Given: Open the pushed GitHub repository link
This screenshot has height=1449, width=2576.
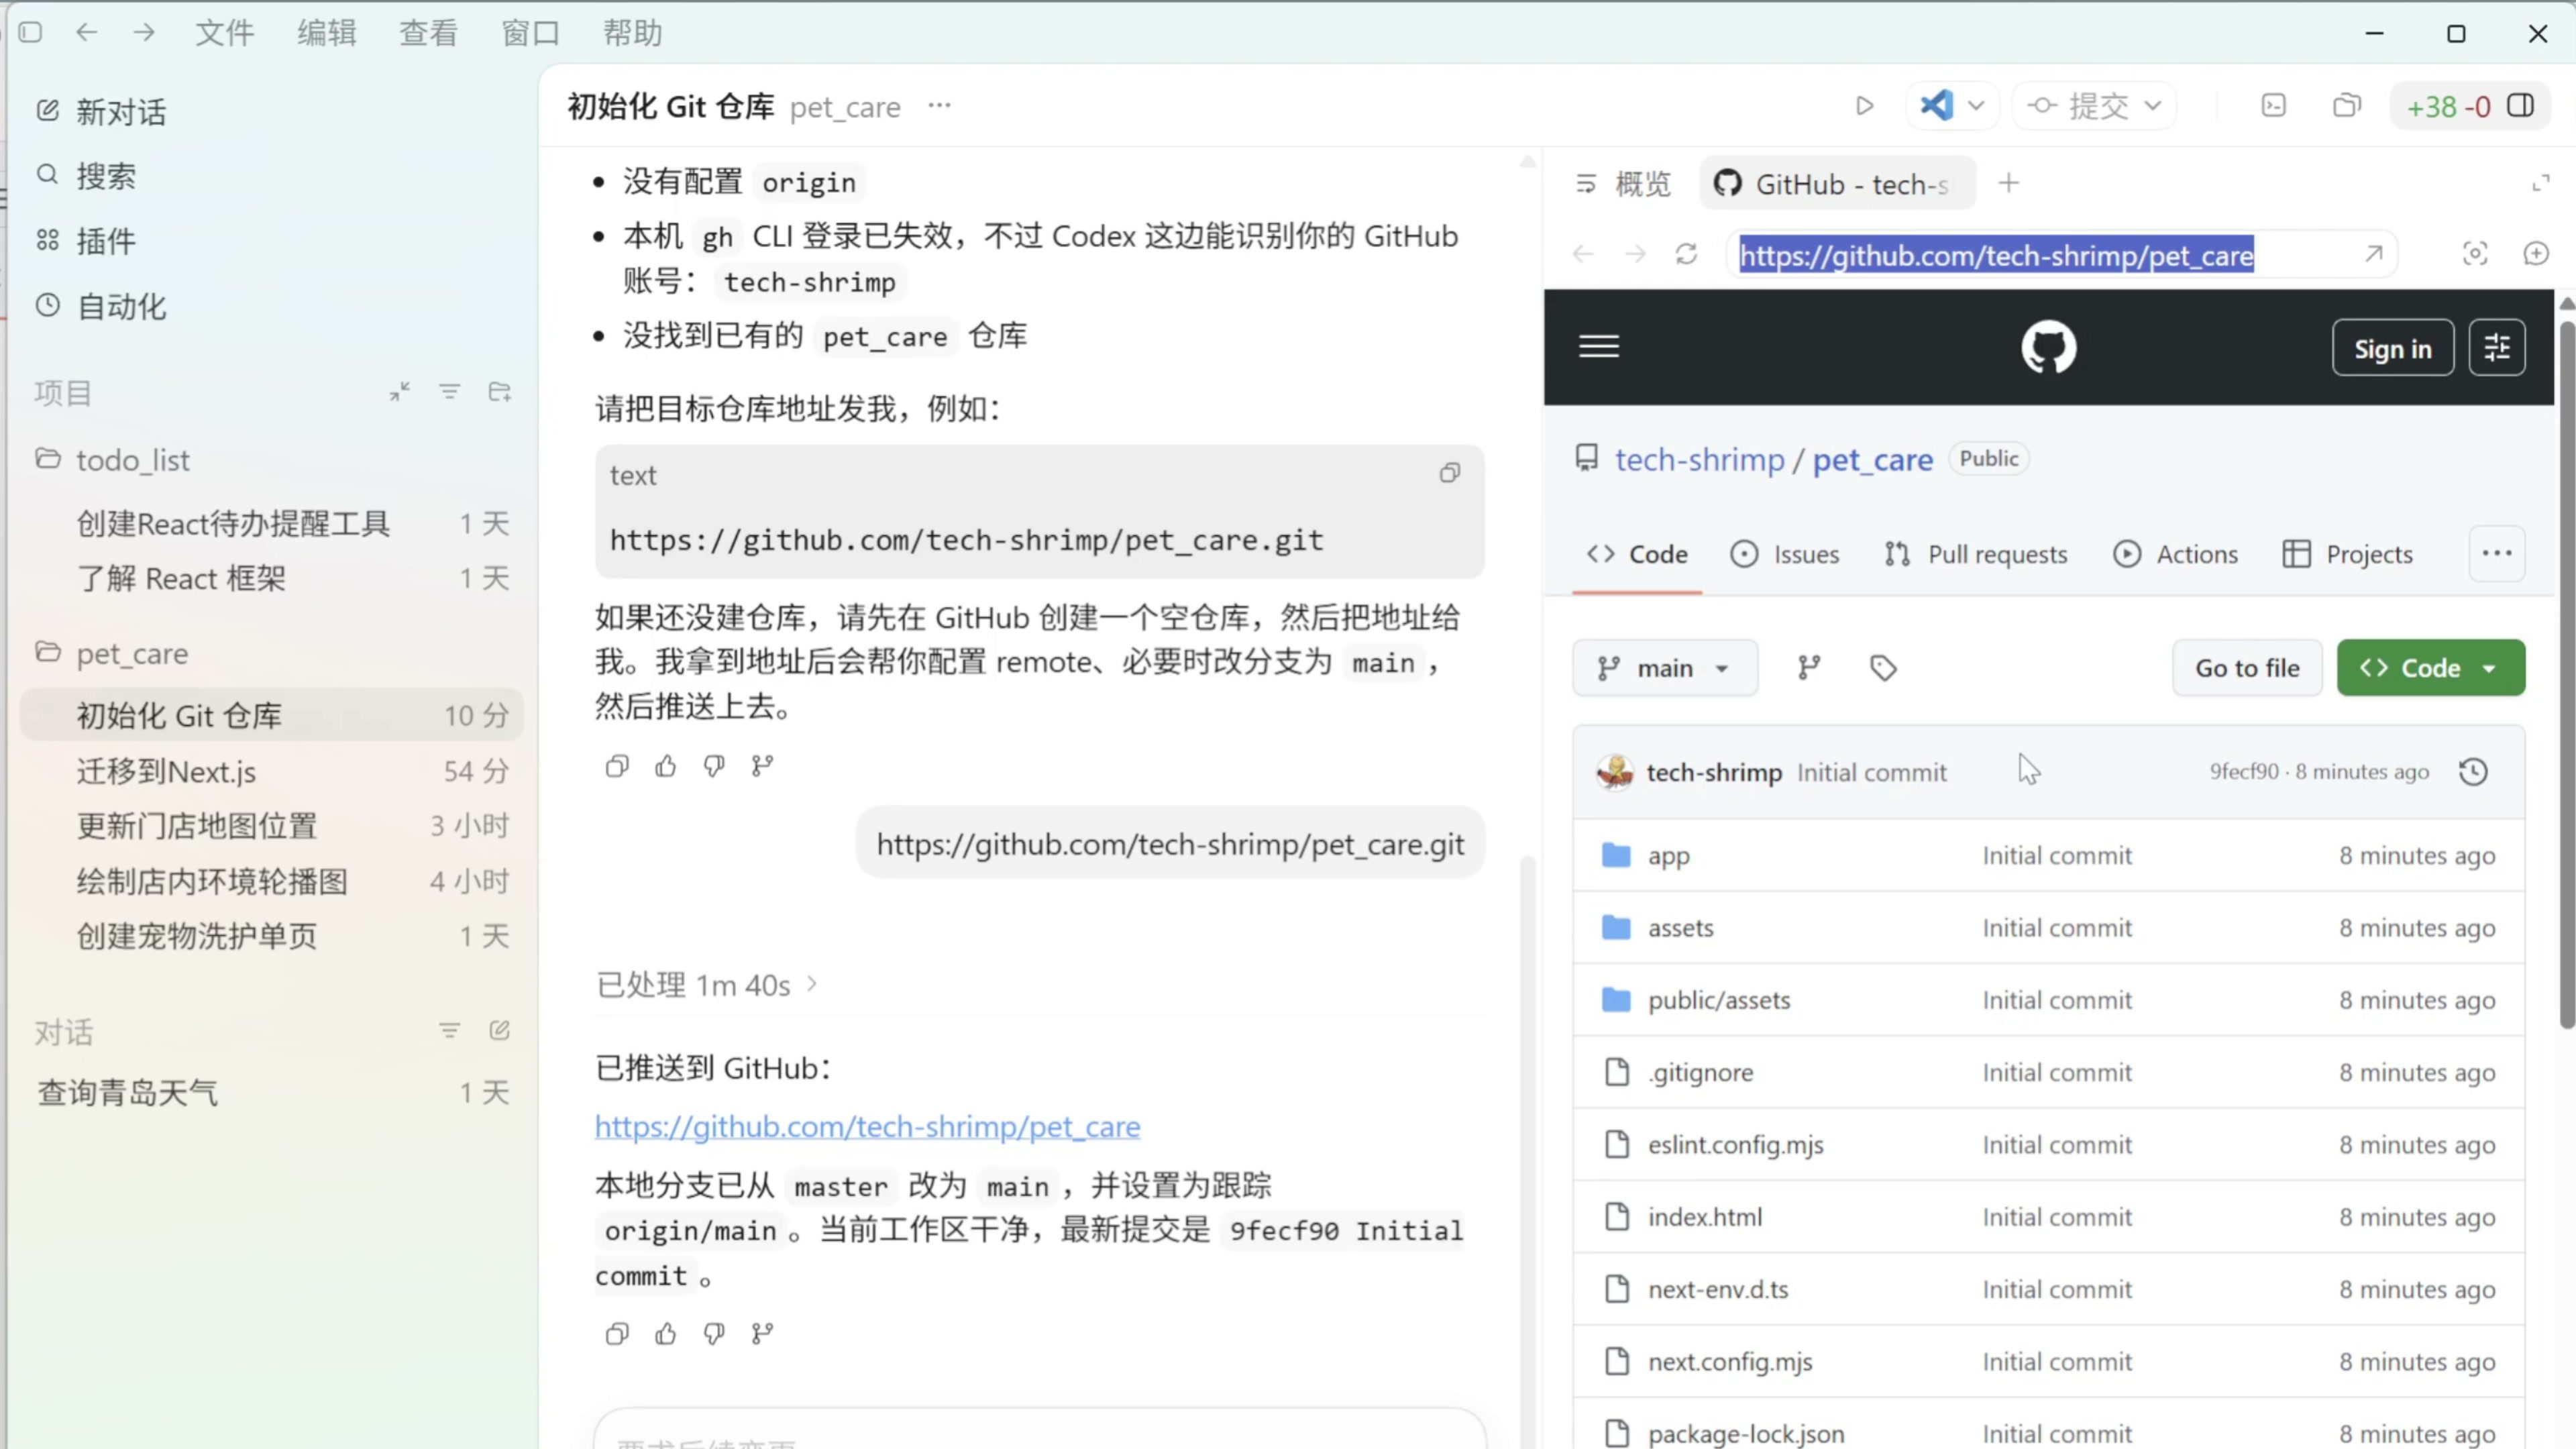Looking at the screenshot, I should coord(867,1127).
